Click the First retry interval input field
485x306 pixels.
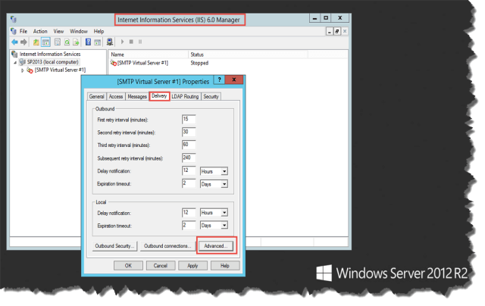tap(189, 120)
